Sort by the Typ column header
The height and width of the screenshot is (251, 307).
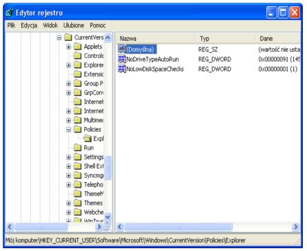pyautogui.click(x=225, y=39)
